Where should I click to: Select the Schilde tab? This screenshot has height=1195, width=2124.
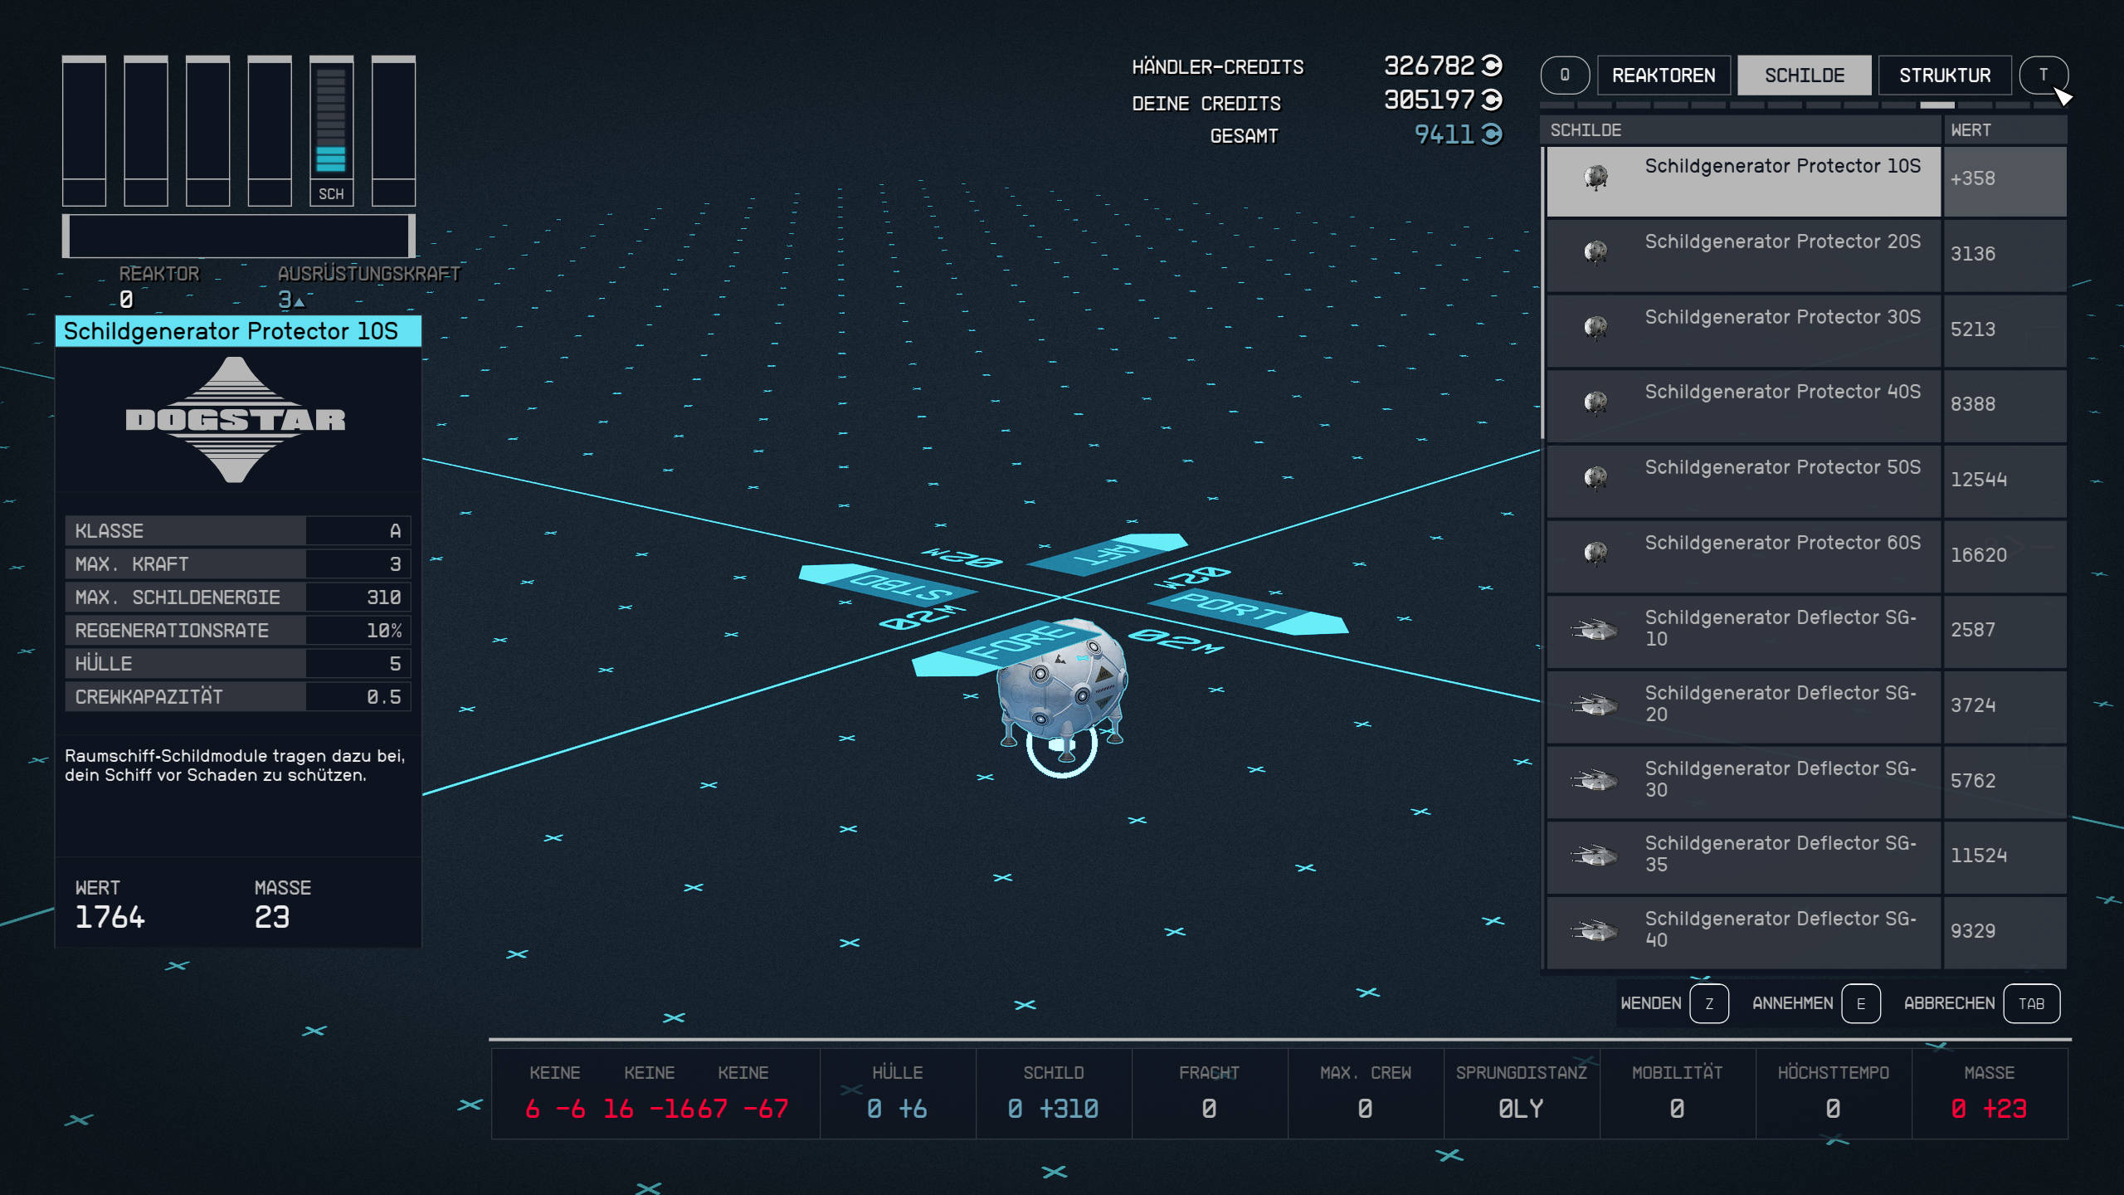click(x=1804, y=76)
